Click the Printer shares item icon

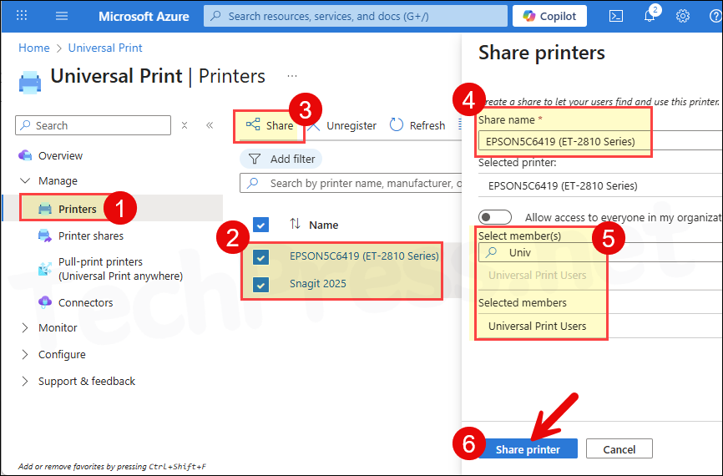[x=45, y=235]
